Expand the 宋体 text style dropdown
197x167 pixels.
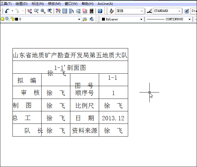point(142,11)
